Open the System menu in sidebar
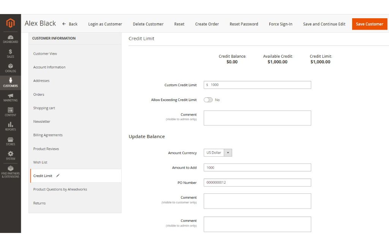Screen dimensions: 389x247 10,156
